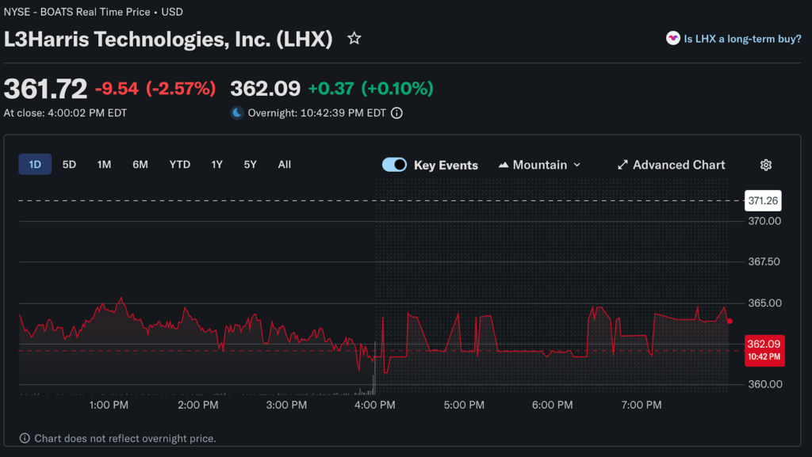The image size is (812, 457).
Task: View the 5Y chart range
Action: [250, 165]
